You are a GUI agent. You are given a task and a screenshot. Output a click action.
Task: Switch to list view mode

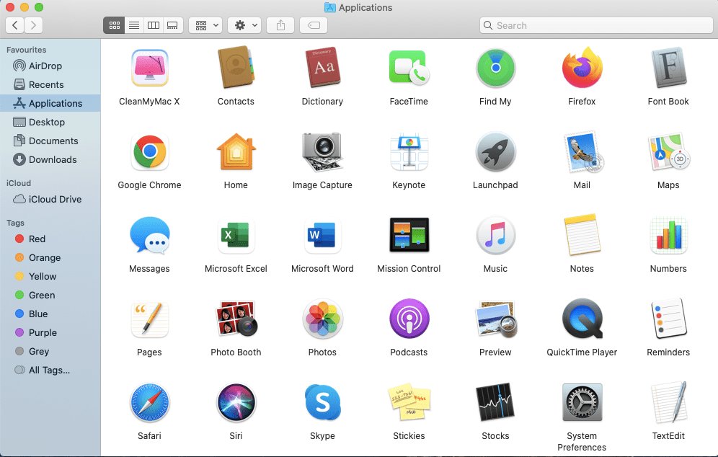click(x=133, y=25)
